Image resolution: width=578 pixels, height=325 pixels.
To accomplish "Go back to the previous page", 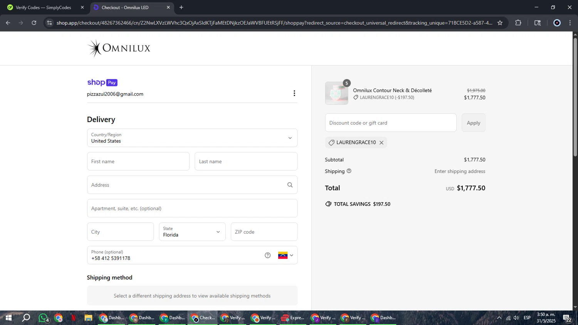I will point(8,23).
